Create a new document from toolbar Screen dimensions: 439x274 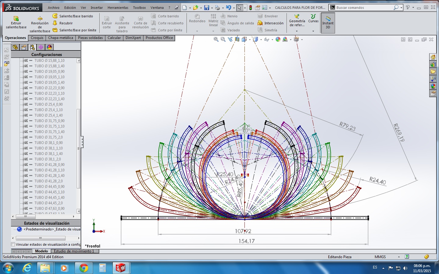[184, 8]
